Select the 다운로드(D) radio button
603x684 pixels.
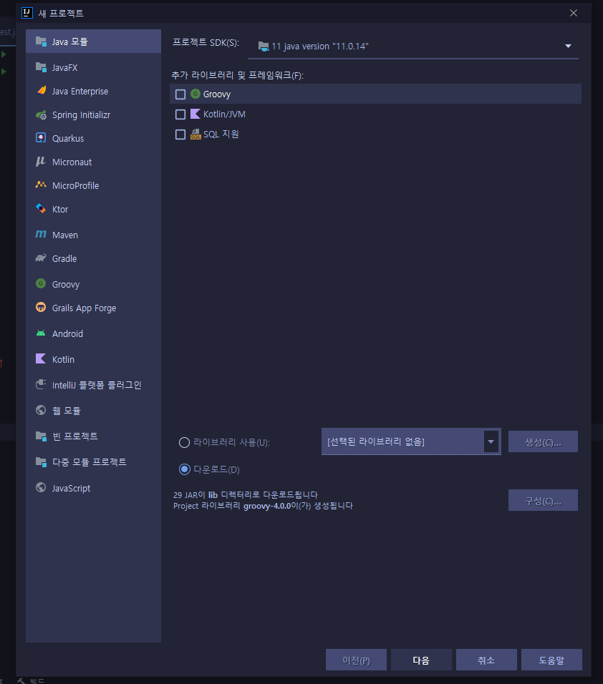(184, 469)
